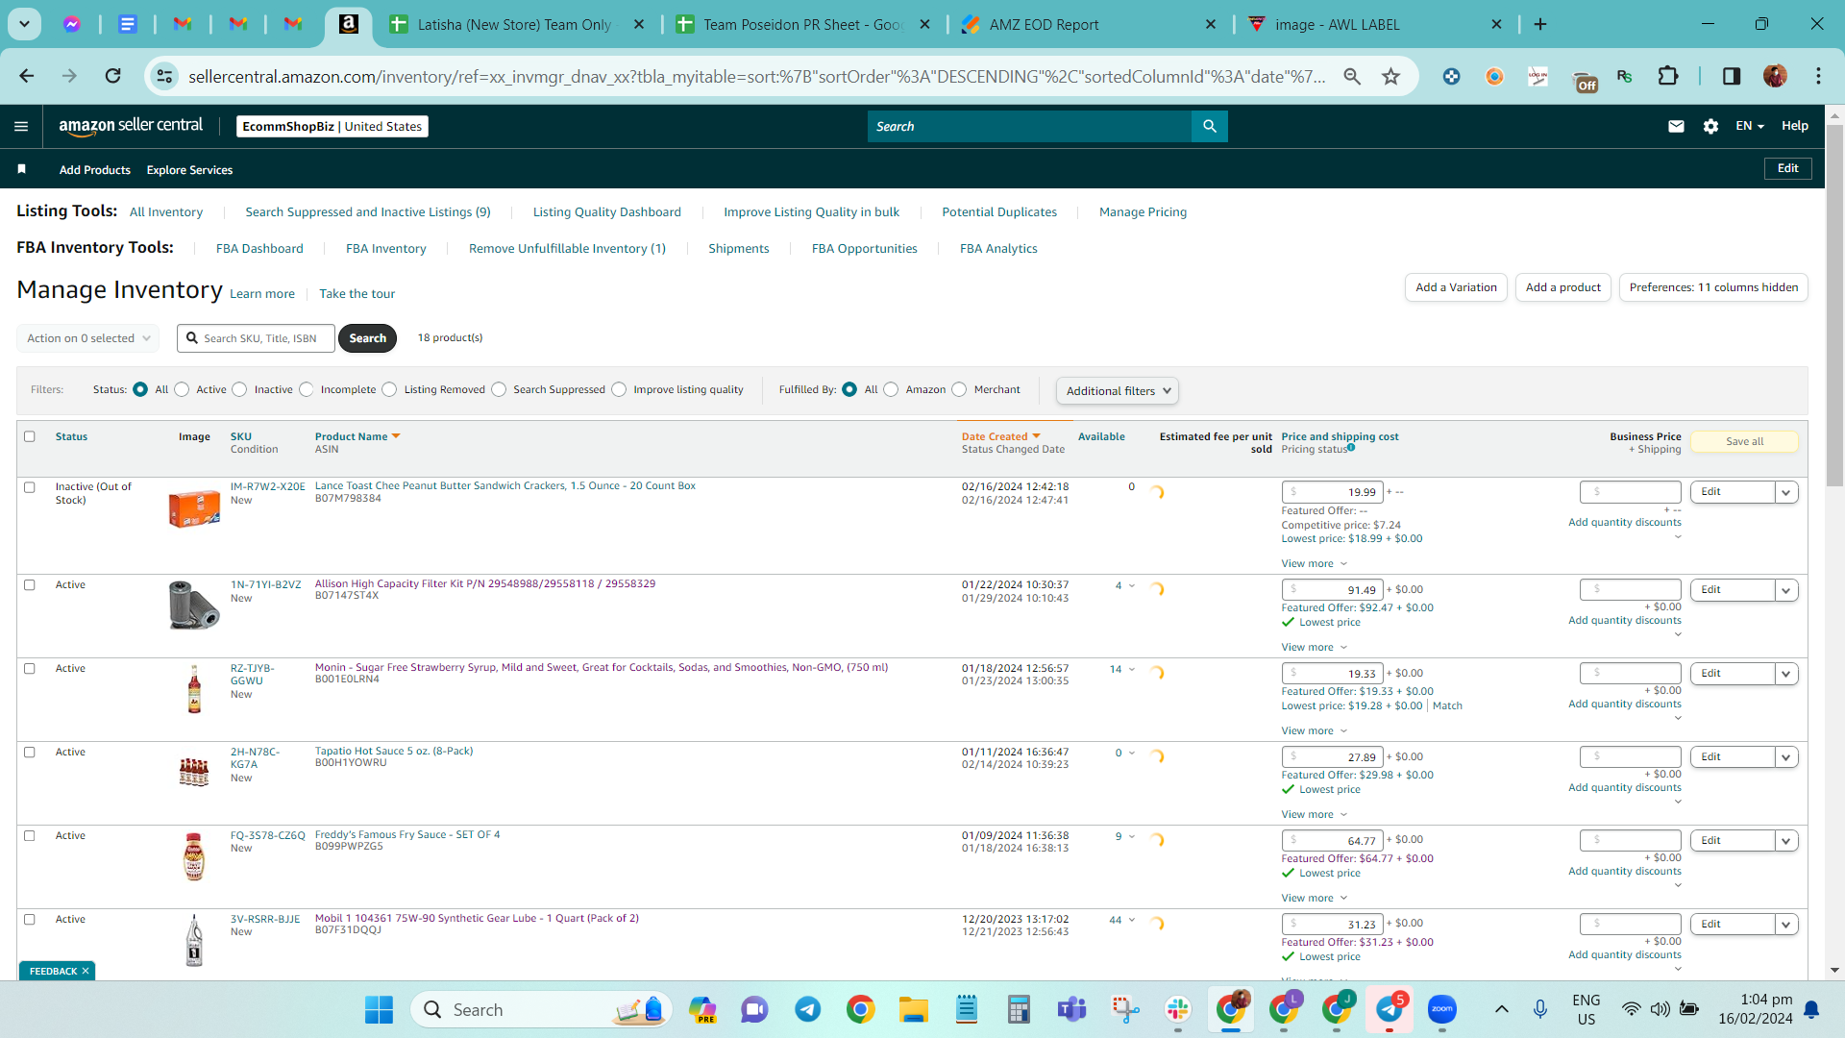Open Edit dropdown arrow for Lance crackers row

click(1785, 492)
